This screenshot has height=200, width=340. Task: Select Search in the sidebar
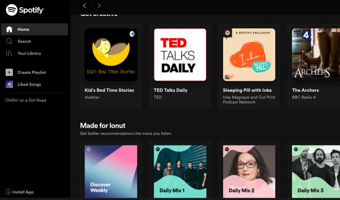[x=24, y=41]
